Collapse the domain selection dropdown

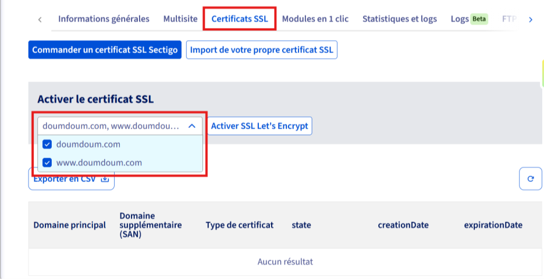(x=191, y=126)
